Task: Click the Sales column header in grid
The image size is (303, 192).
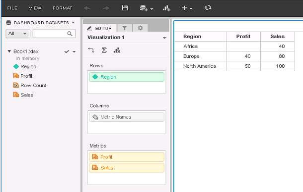Action: [278, 37]
